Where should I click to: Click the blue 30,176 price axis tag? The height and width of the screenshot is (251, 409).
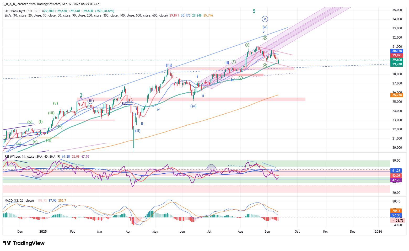pyautogui.click(x=397, y=51)
